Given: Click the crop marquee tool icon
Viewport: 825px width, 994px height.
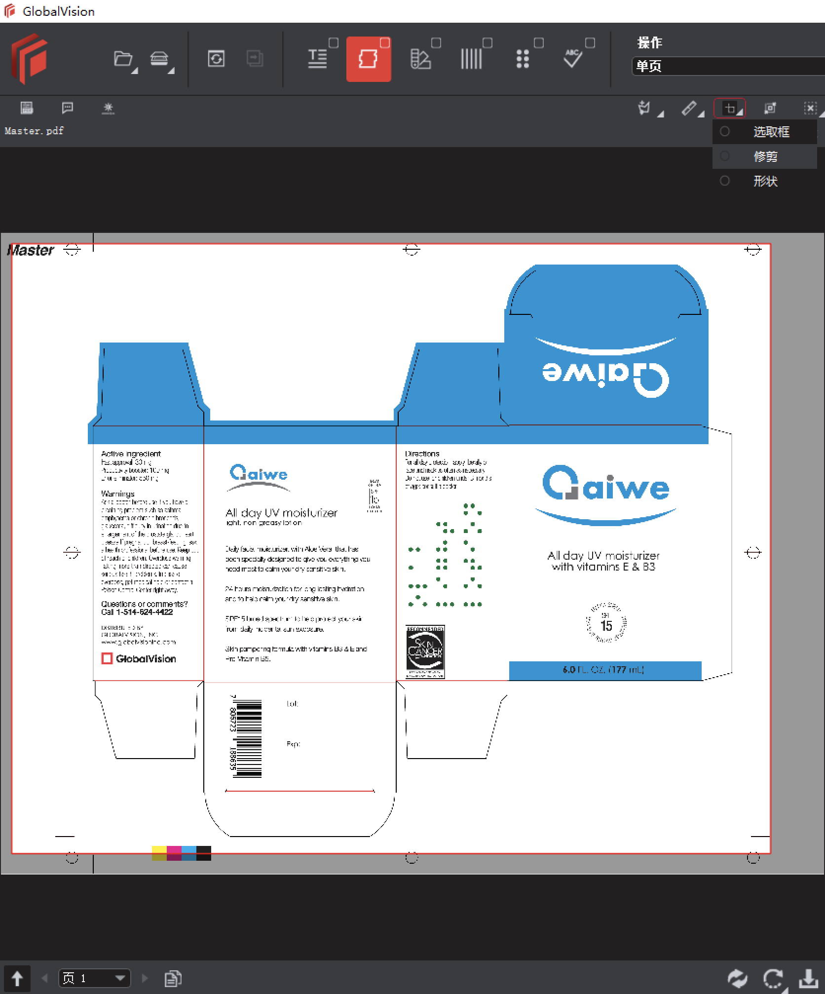Looking at the screenshot, I should [729, 108].
